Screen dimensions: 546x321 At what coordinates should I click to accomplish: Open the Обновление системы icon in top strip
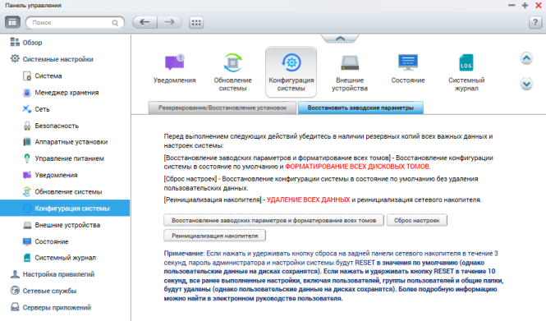(232, 72)
